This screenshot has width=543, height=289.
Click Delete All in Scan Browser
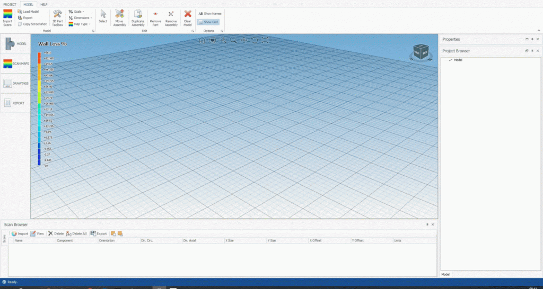click(76, 233)
